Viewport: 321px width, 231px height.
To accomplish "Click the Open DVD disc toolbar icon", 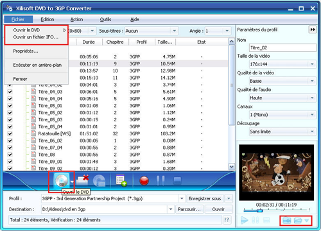I will [62, 181].
